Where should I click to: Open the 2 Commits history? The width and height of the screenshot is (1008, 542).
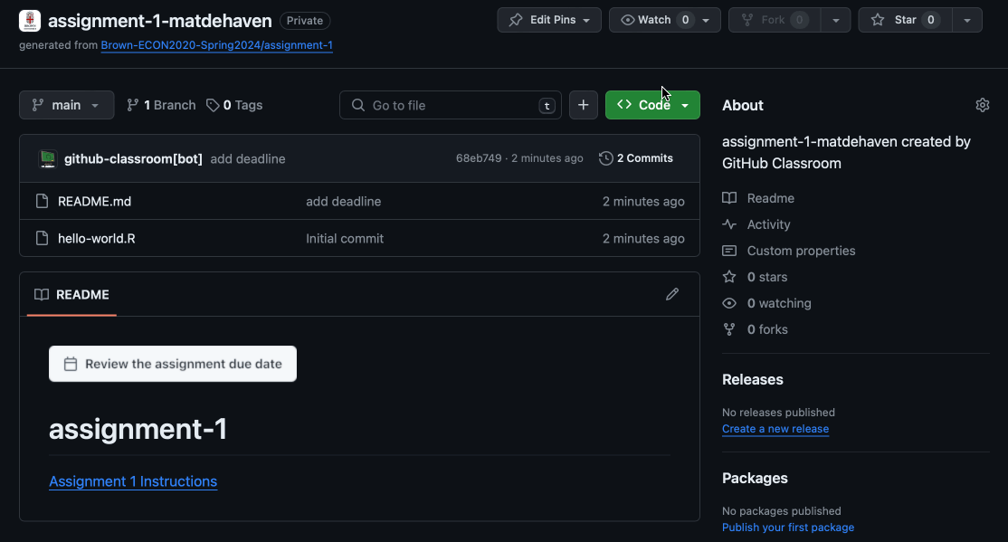[x=636, y=158]
